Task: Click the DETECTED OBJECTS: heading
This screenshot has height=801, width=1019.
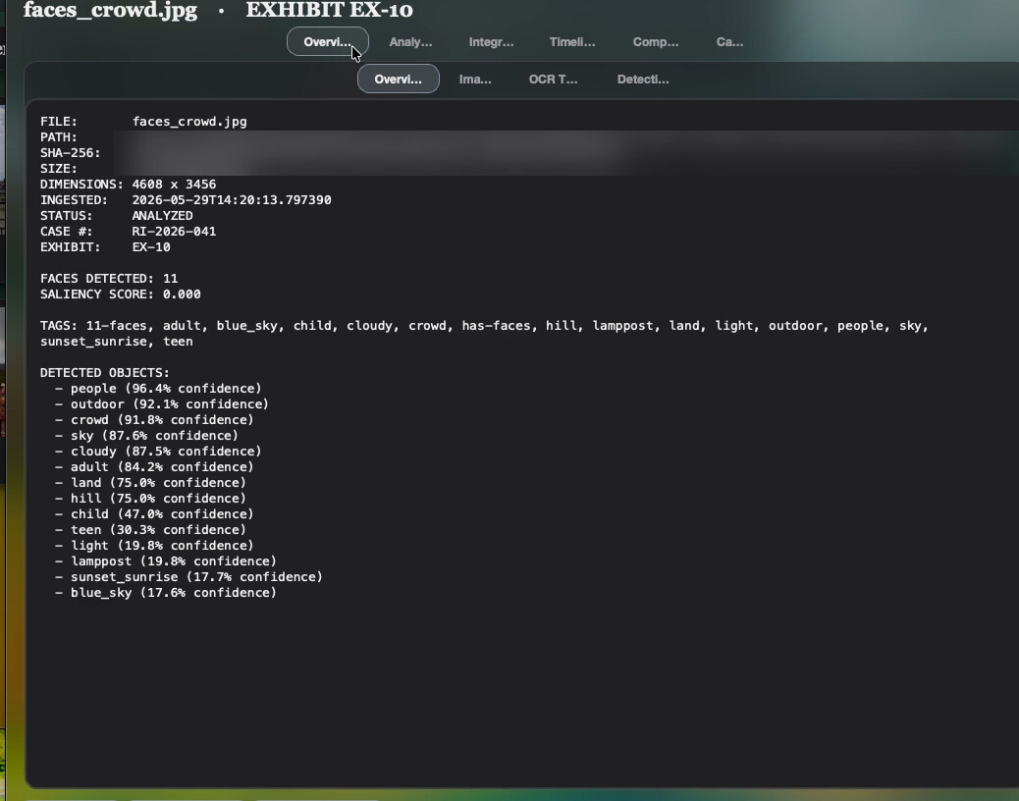Action: pos(105,373)
